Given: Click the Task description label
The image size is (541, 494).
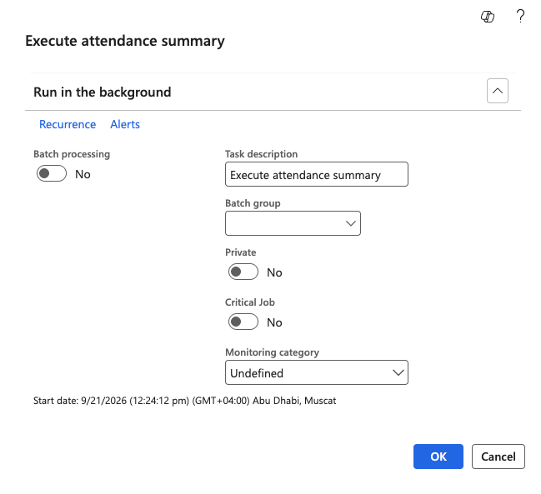Looking at the screenshot, I should pos(261,154).
